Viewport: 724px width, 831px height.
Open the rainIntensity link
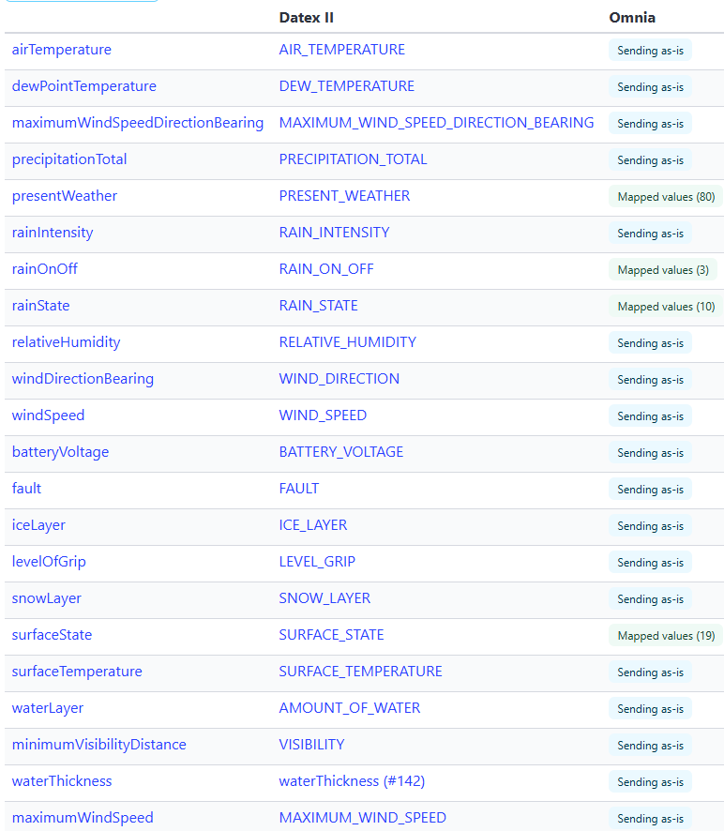[53, 233]
